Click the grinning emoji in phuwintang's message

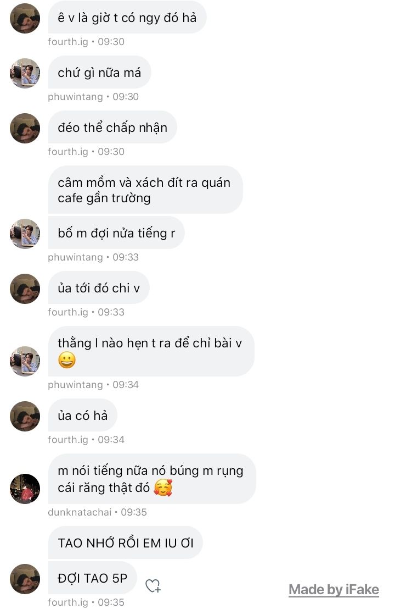point(67,360)
